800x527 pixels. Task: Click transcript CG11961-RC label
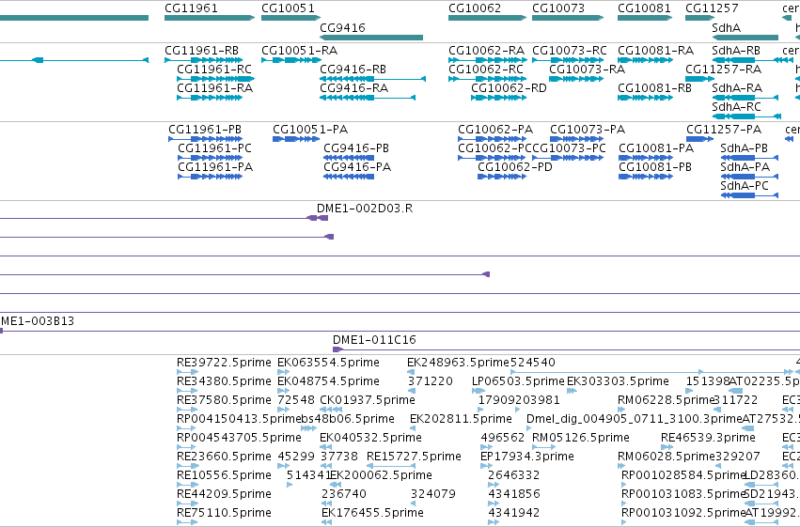(x=214, y=70)
